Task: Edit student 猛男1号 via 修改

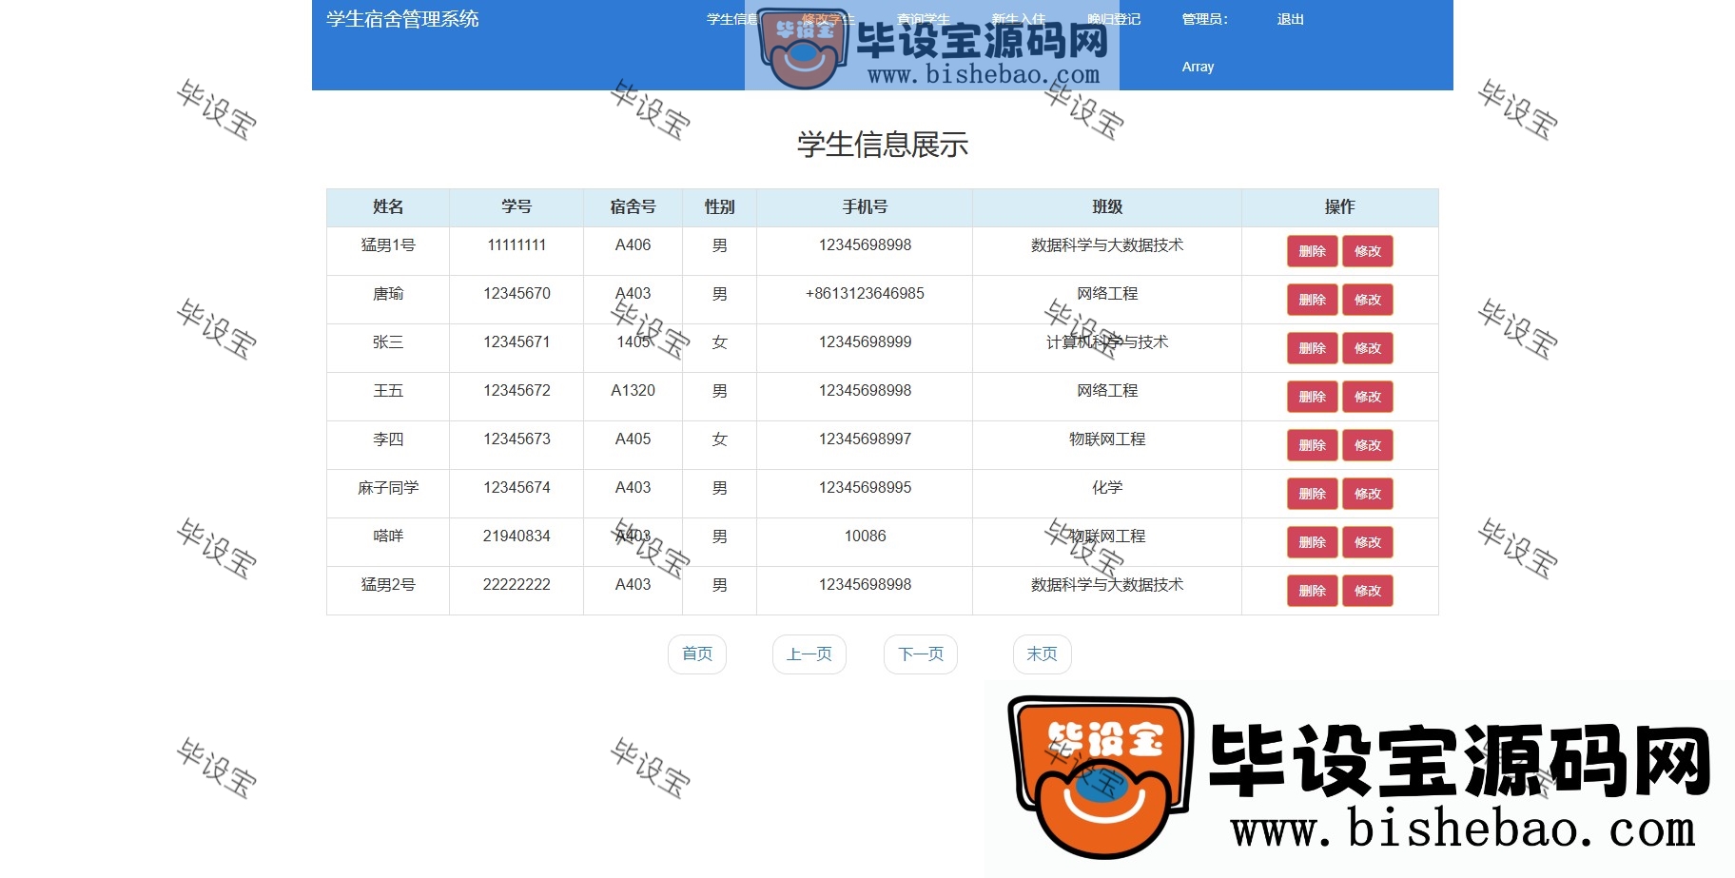Action: pos(1367,251)
